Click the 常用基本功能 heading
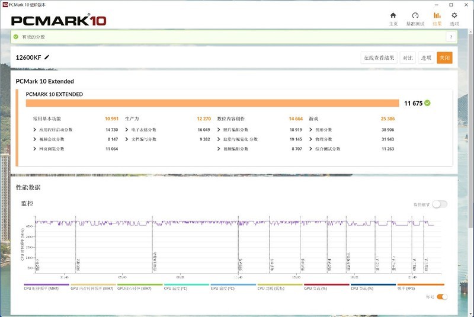This screenshot has width=474, height=317. 47,119
